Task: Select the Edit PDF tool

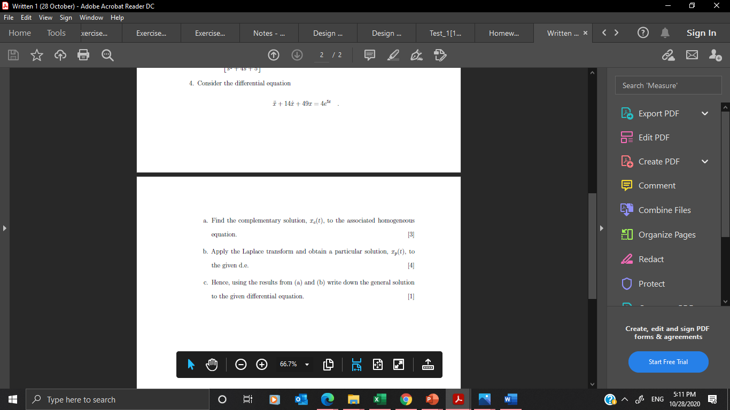Action: tap(654, 137)
